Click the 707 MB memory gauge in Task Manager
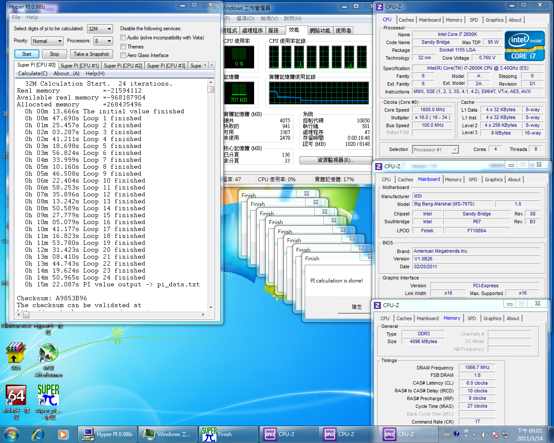Image resolution: width=554 pixels, height=443 pixels. pyautogui.click(x=239, y=93)
